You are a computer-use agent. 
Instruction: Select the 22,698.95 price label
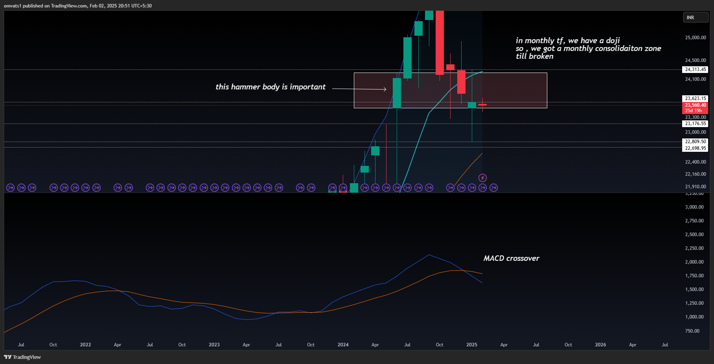coord(695,148)
